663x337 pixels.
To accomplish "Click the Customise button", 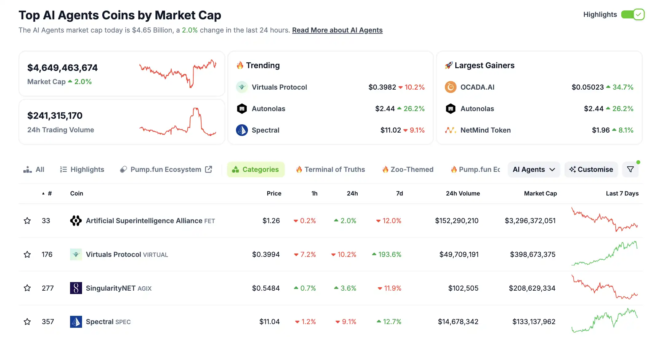I will click(x=591, y=169).
